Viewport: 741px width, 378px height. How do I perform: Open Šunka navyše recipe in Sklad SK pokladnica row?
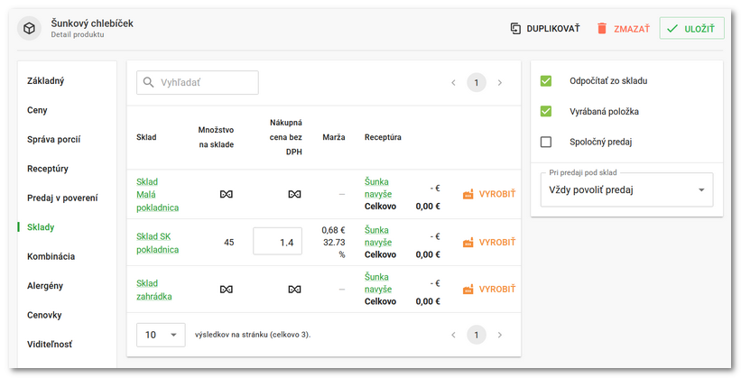click(378, 235)
